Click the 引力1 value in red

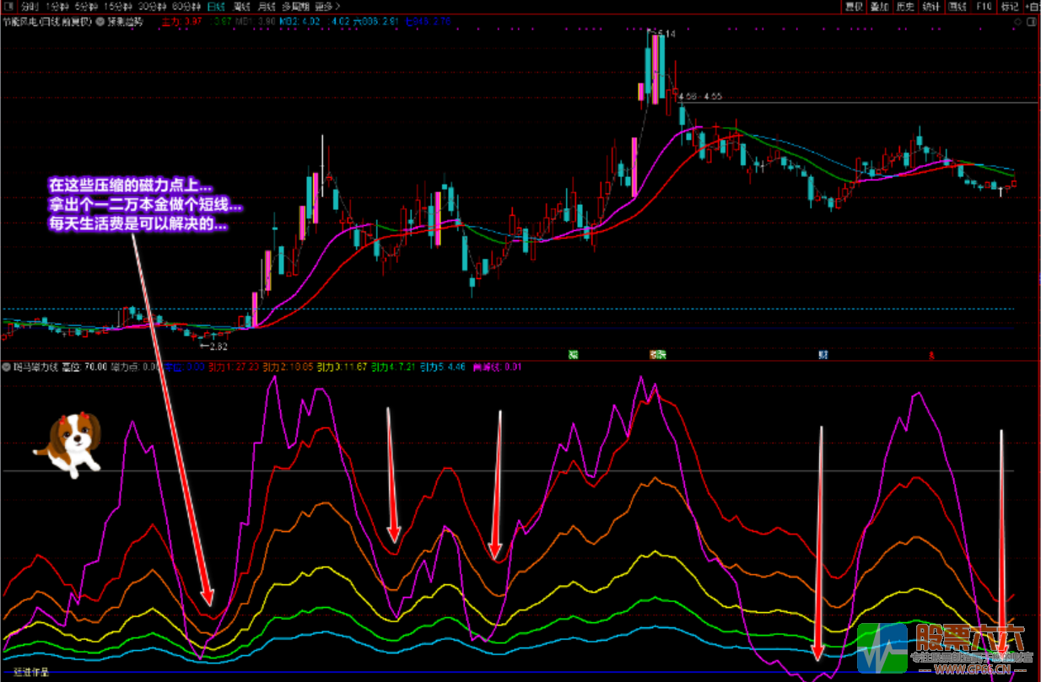pyautogui.click(x=234, y=367)
